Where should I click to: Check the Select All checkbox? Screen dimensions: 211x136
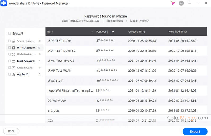(10, 34)
